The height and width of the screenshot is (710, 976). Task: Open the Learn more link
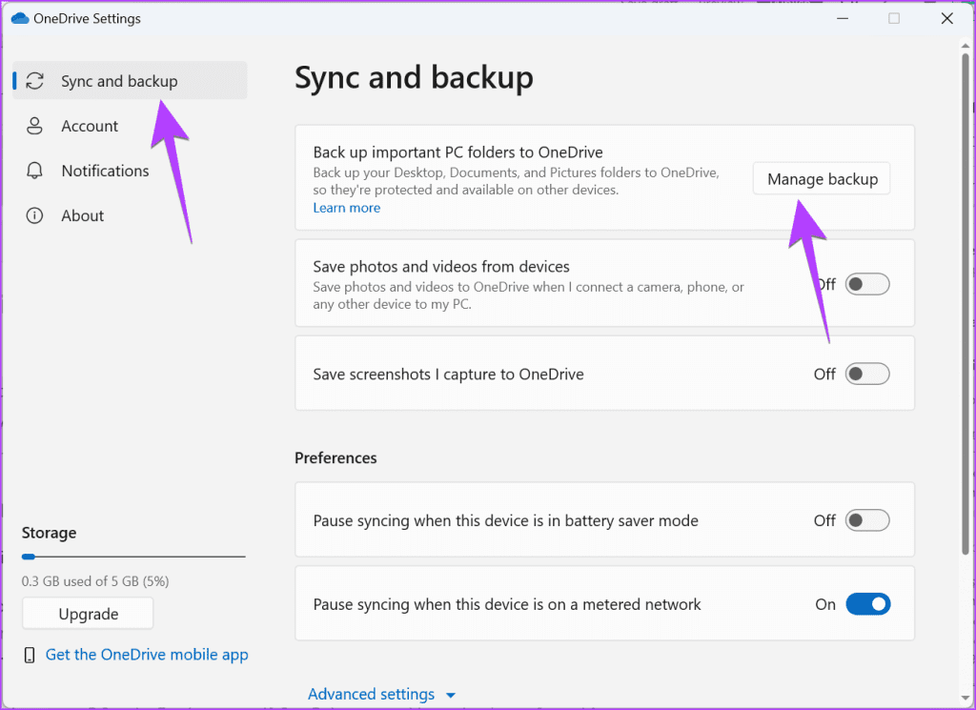[347, 208]
